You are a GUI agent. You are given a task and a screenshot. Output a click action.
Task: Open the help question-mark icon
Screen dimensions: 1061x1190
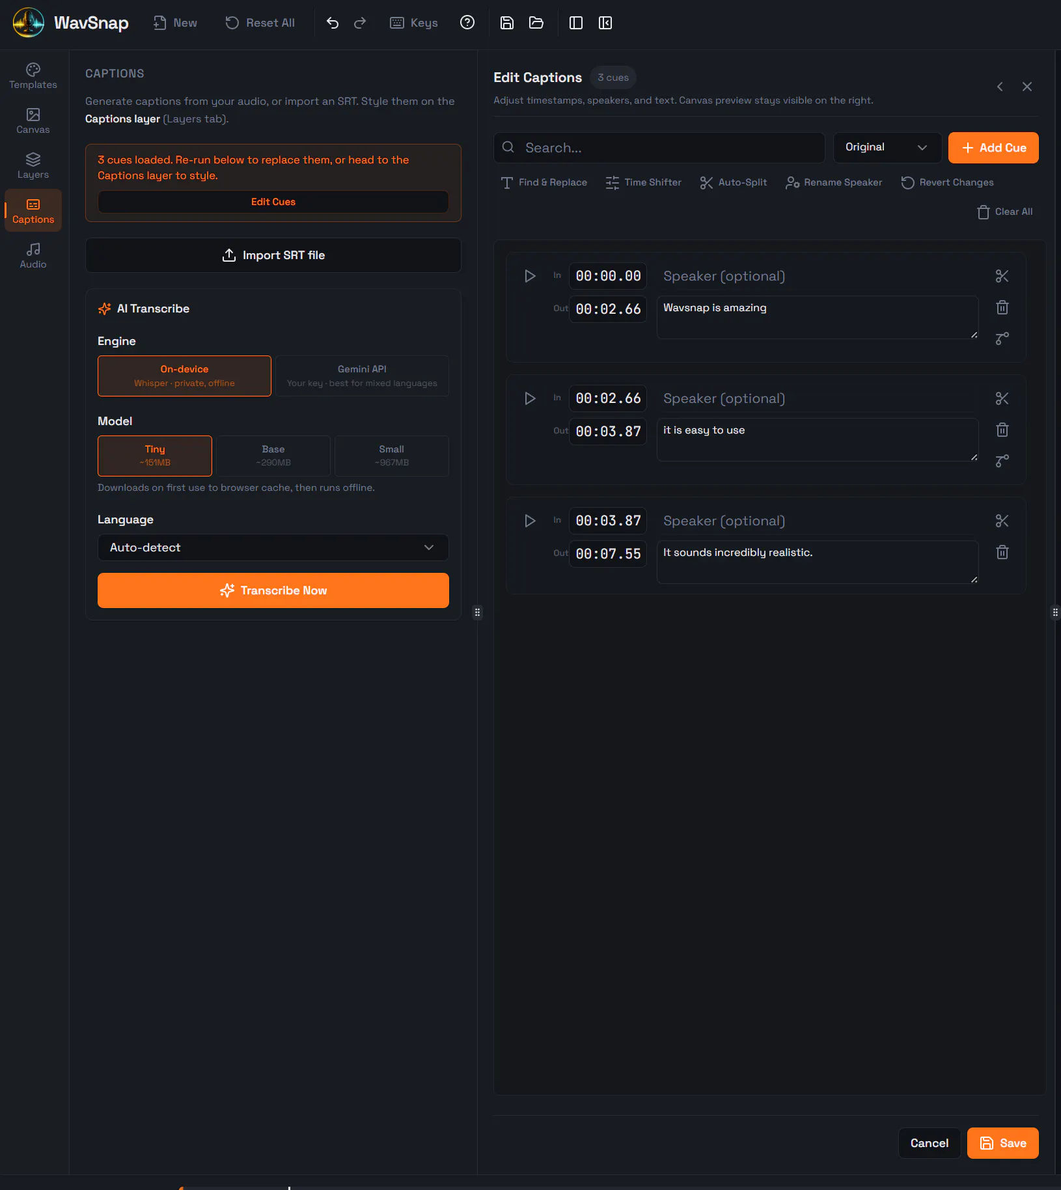[467, 23]
